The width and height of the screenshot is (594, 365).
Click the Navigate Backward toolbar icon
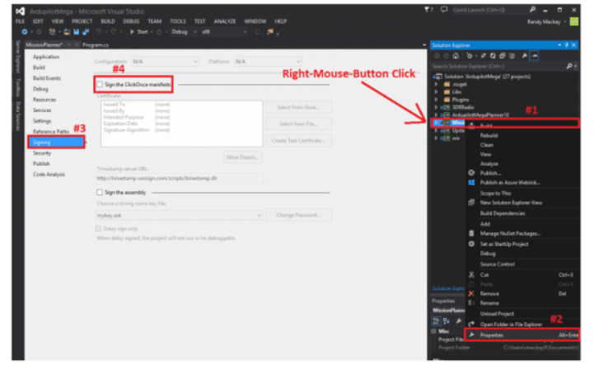click(x=25, y=32)
